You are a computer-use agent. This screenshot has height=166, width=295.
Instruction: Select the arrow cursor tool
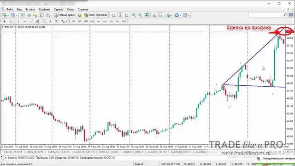4,21
